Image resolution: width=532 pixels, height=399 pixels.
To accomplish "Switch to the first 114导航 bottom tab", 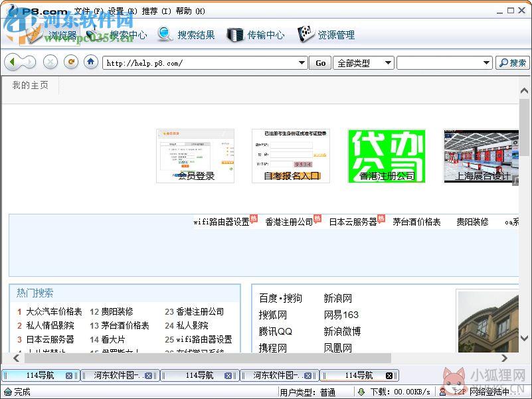I will (x=40, y=375).
